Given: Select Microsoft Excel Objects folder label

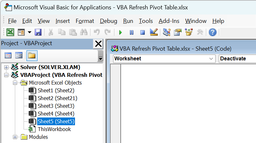Looking at the screenshot, I should tap(55, 83).
